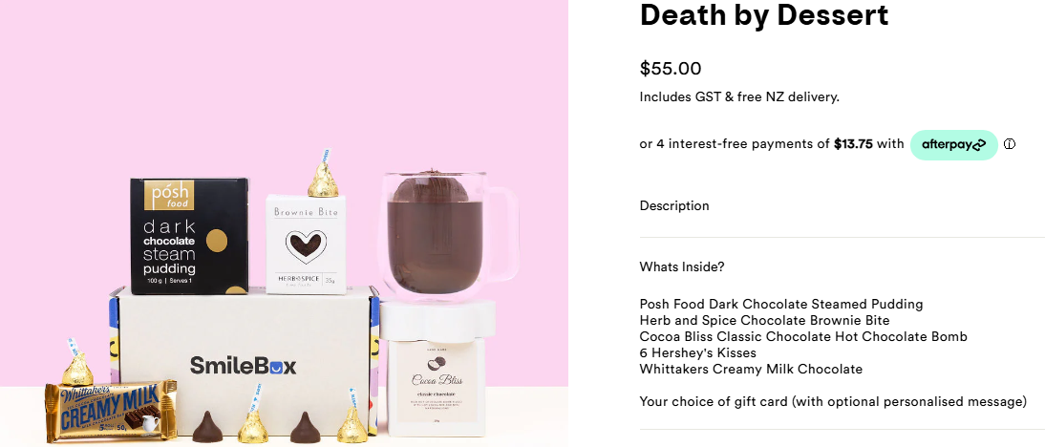
Task: Click the 6 Hershey's Kisses list item
Action: 697,353
